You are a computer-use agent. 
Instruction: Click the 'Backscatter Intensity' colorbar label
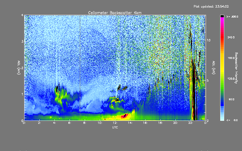pos(236,68)
